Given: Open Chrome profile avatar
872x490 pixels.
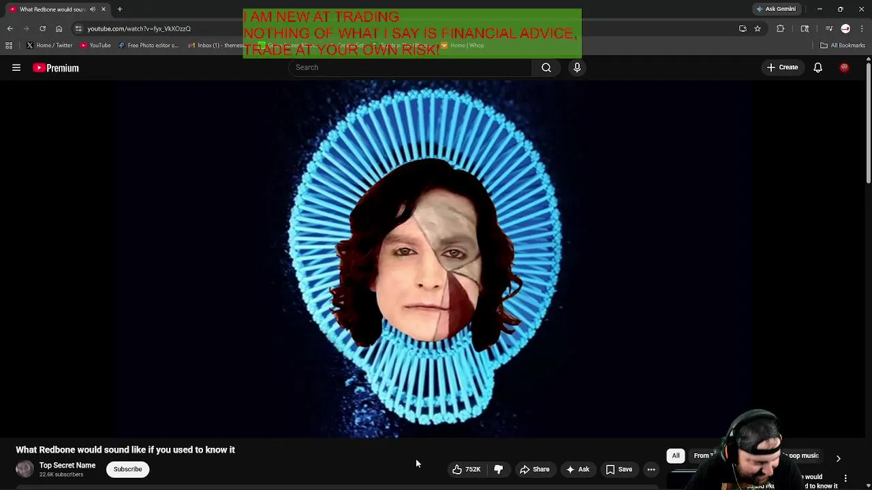Looking at the screenshot, I should tap(845, 29).
